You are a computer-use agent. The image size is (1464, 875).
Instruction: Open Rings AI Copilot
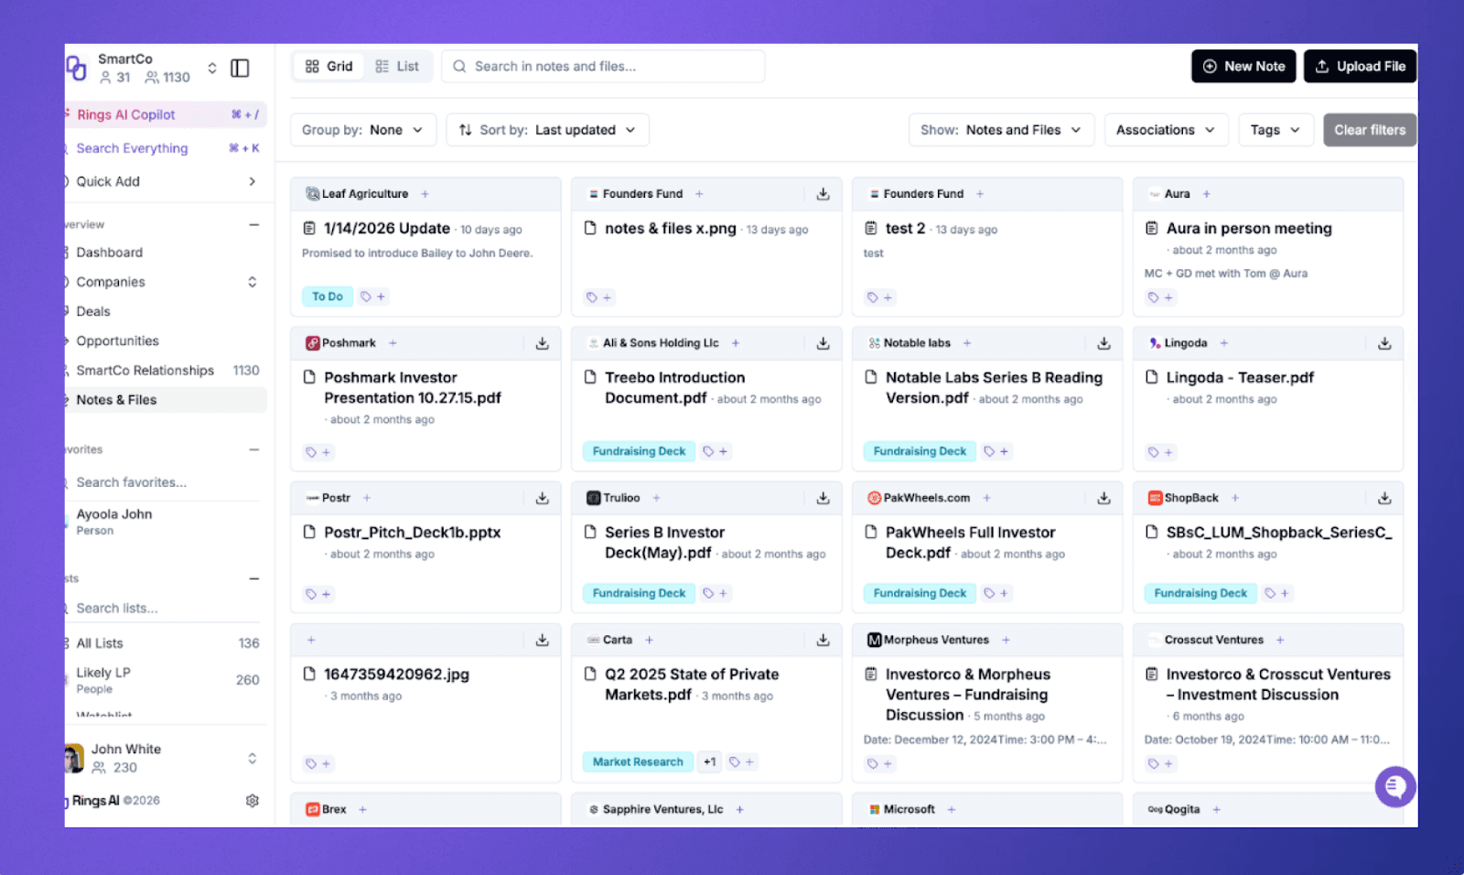coord(166,114)
